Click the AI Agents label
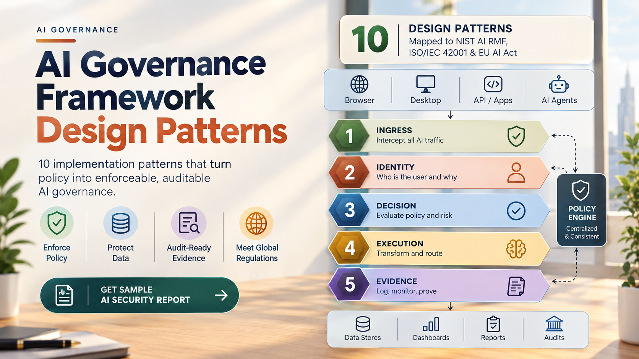 point(559,100)
